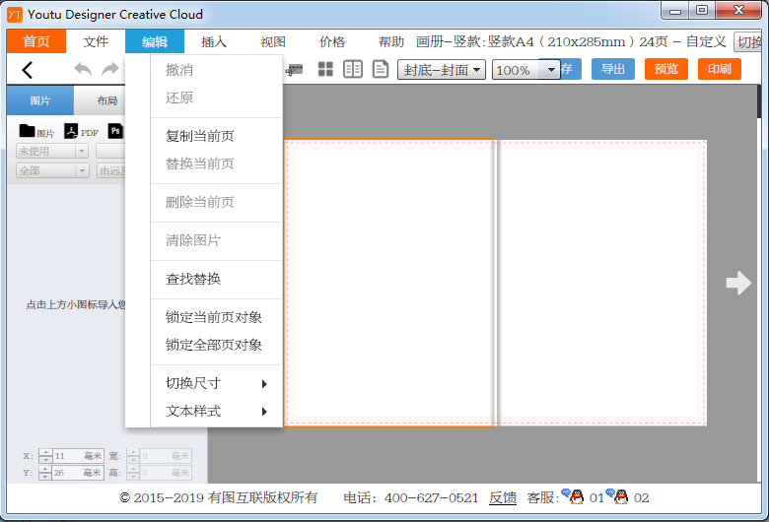
Task: Import a PDF file using PDF icon
Action: tap(72, 131)
